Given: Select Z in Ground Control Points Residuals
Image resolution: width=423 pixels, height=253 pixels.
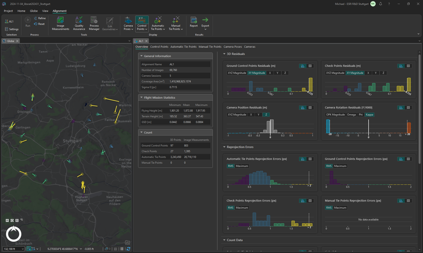Looking at the screenshot, I should (x=285, y=73).
